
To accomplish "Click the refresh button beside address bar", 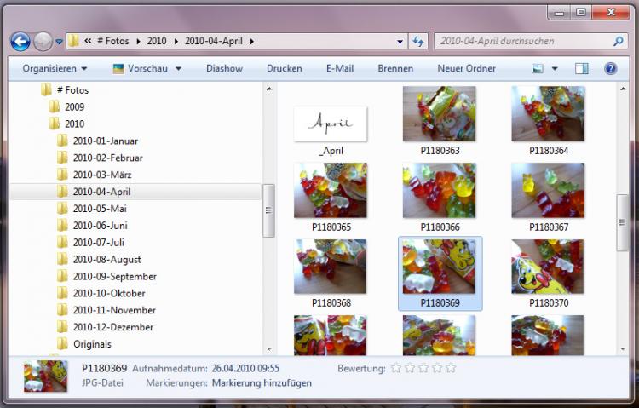I will click(418, 41).
